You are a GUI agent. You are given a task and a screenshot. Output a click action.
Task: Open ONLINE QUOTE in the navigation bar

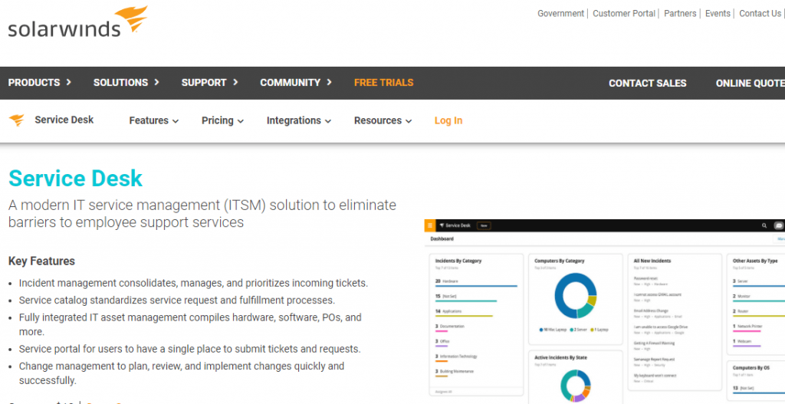tap(750, 84)
